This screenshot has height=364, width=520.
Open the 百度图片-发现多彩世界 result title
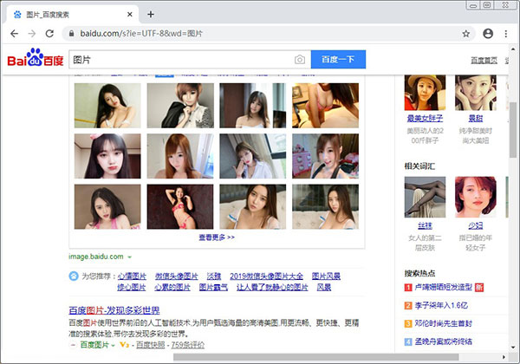tap(114, 310)
